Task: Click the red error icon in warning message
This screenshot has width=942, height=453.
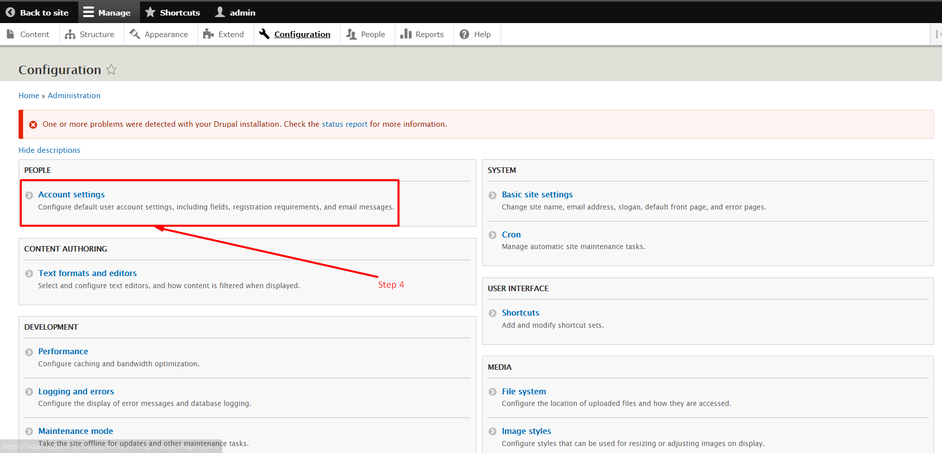Action: 33,125
